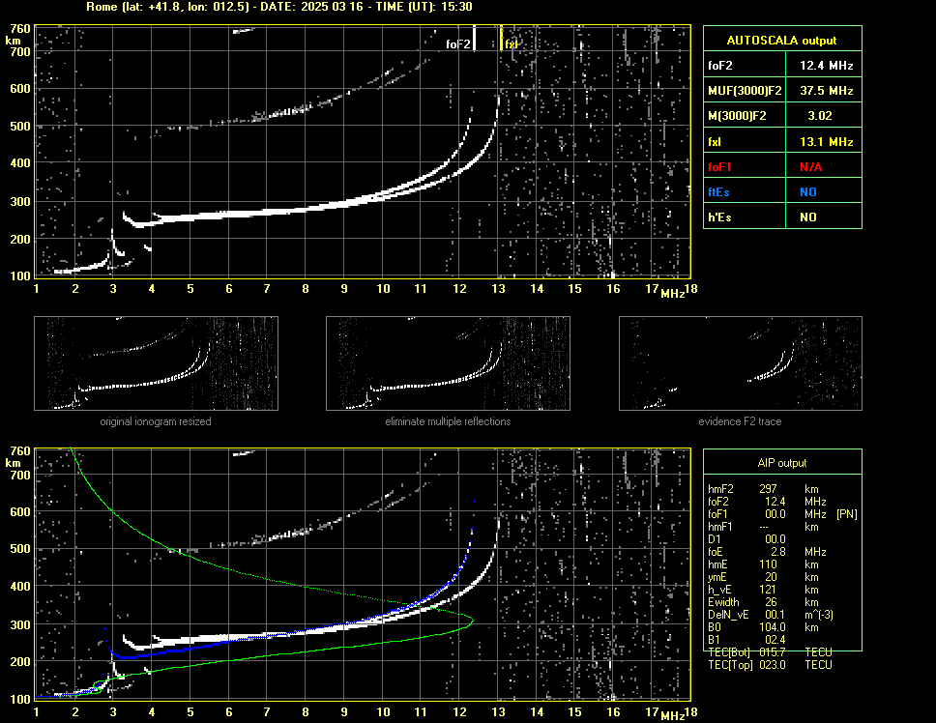Click the Rome date and time title text
This screenshot has height=723, width=936.
coord(279,7)
